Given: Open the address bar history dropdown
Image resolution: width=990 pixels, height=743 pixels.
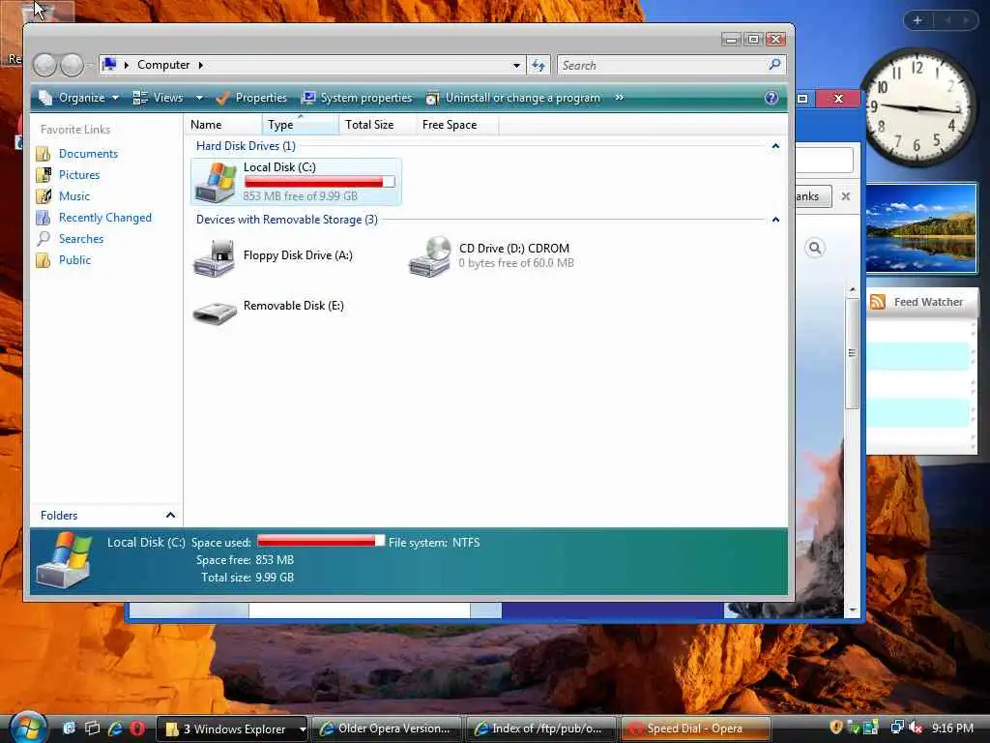Looking at the screenshot, I should pos(516,65).
